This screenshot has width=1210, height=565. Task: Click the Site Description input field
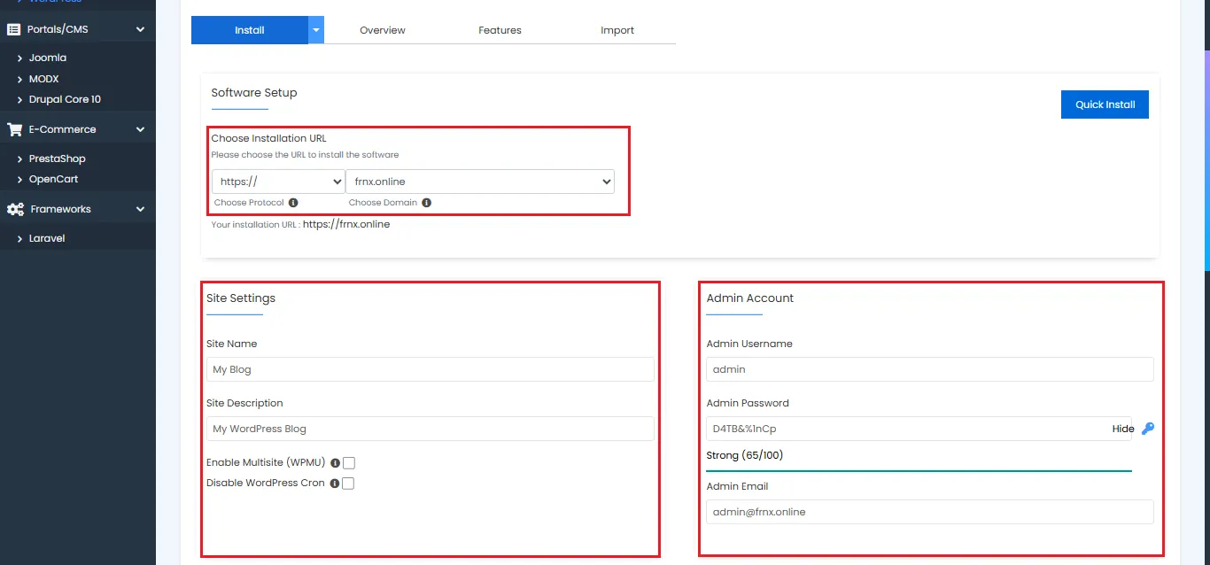[430, 429]
